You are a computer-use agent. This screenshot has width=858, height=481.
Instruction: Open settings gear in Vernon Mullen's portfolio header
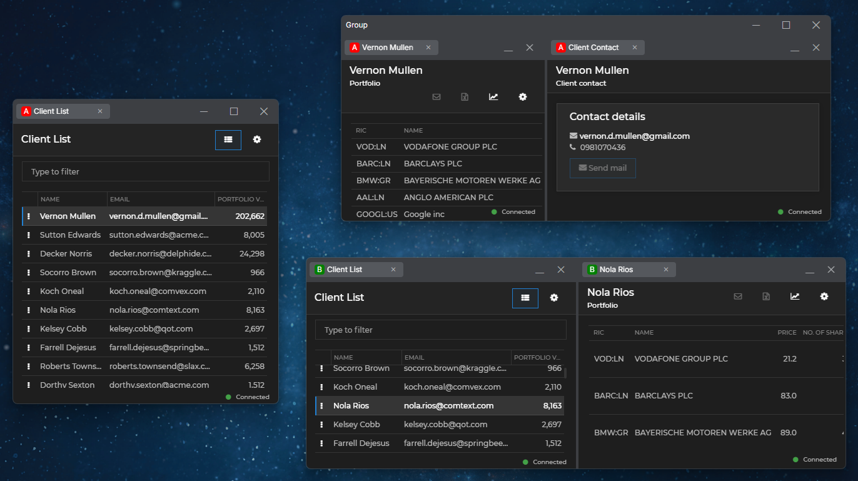[x=522, y=97]
